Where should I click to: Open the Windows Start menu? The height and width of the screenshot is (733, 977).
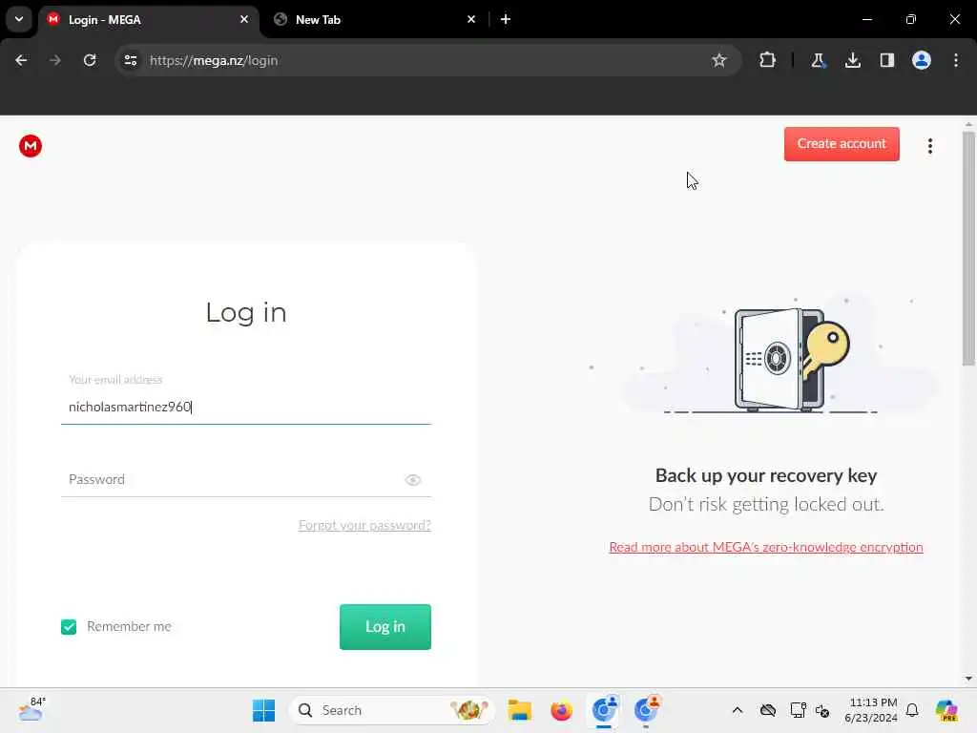point(263,710)
